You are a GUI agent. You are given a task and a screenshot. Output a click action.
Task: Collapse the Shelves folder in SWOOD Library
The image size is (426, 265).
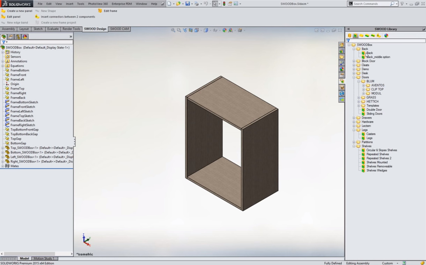[x=354, y=146]
